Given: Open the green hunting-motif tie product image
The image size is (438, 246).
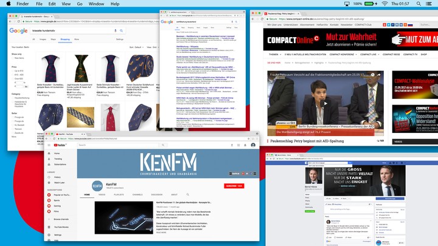Looking at the screenshot, I should [81, 68].
